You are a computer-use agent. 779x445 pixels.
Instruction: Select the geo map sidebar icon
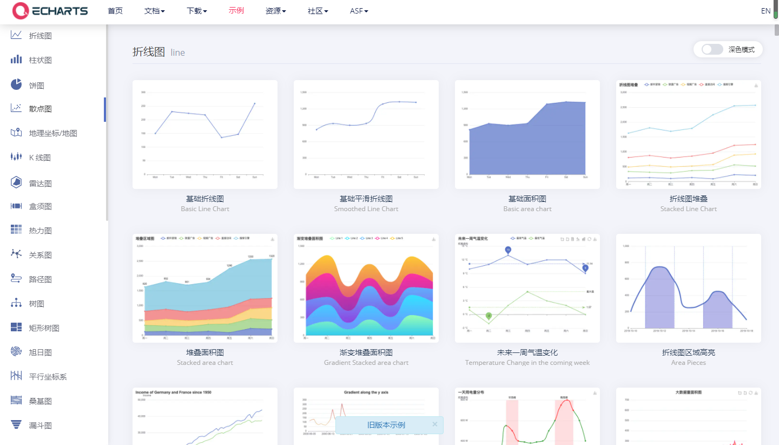(16, 133)
